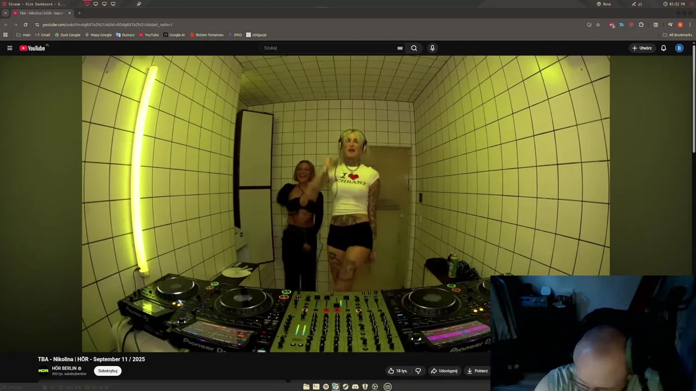Click the Utwórz create button
Viewport: 696px width, 391px height.
[x=642, y=48]
